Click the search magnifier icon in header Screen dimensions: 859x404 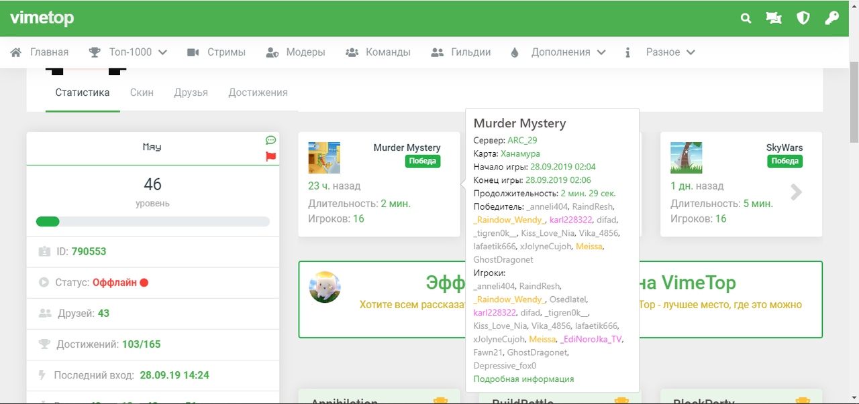(x=746, y=19)
